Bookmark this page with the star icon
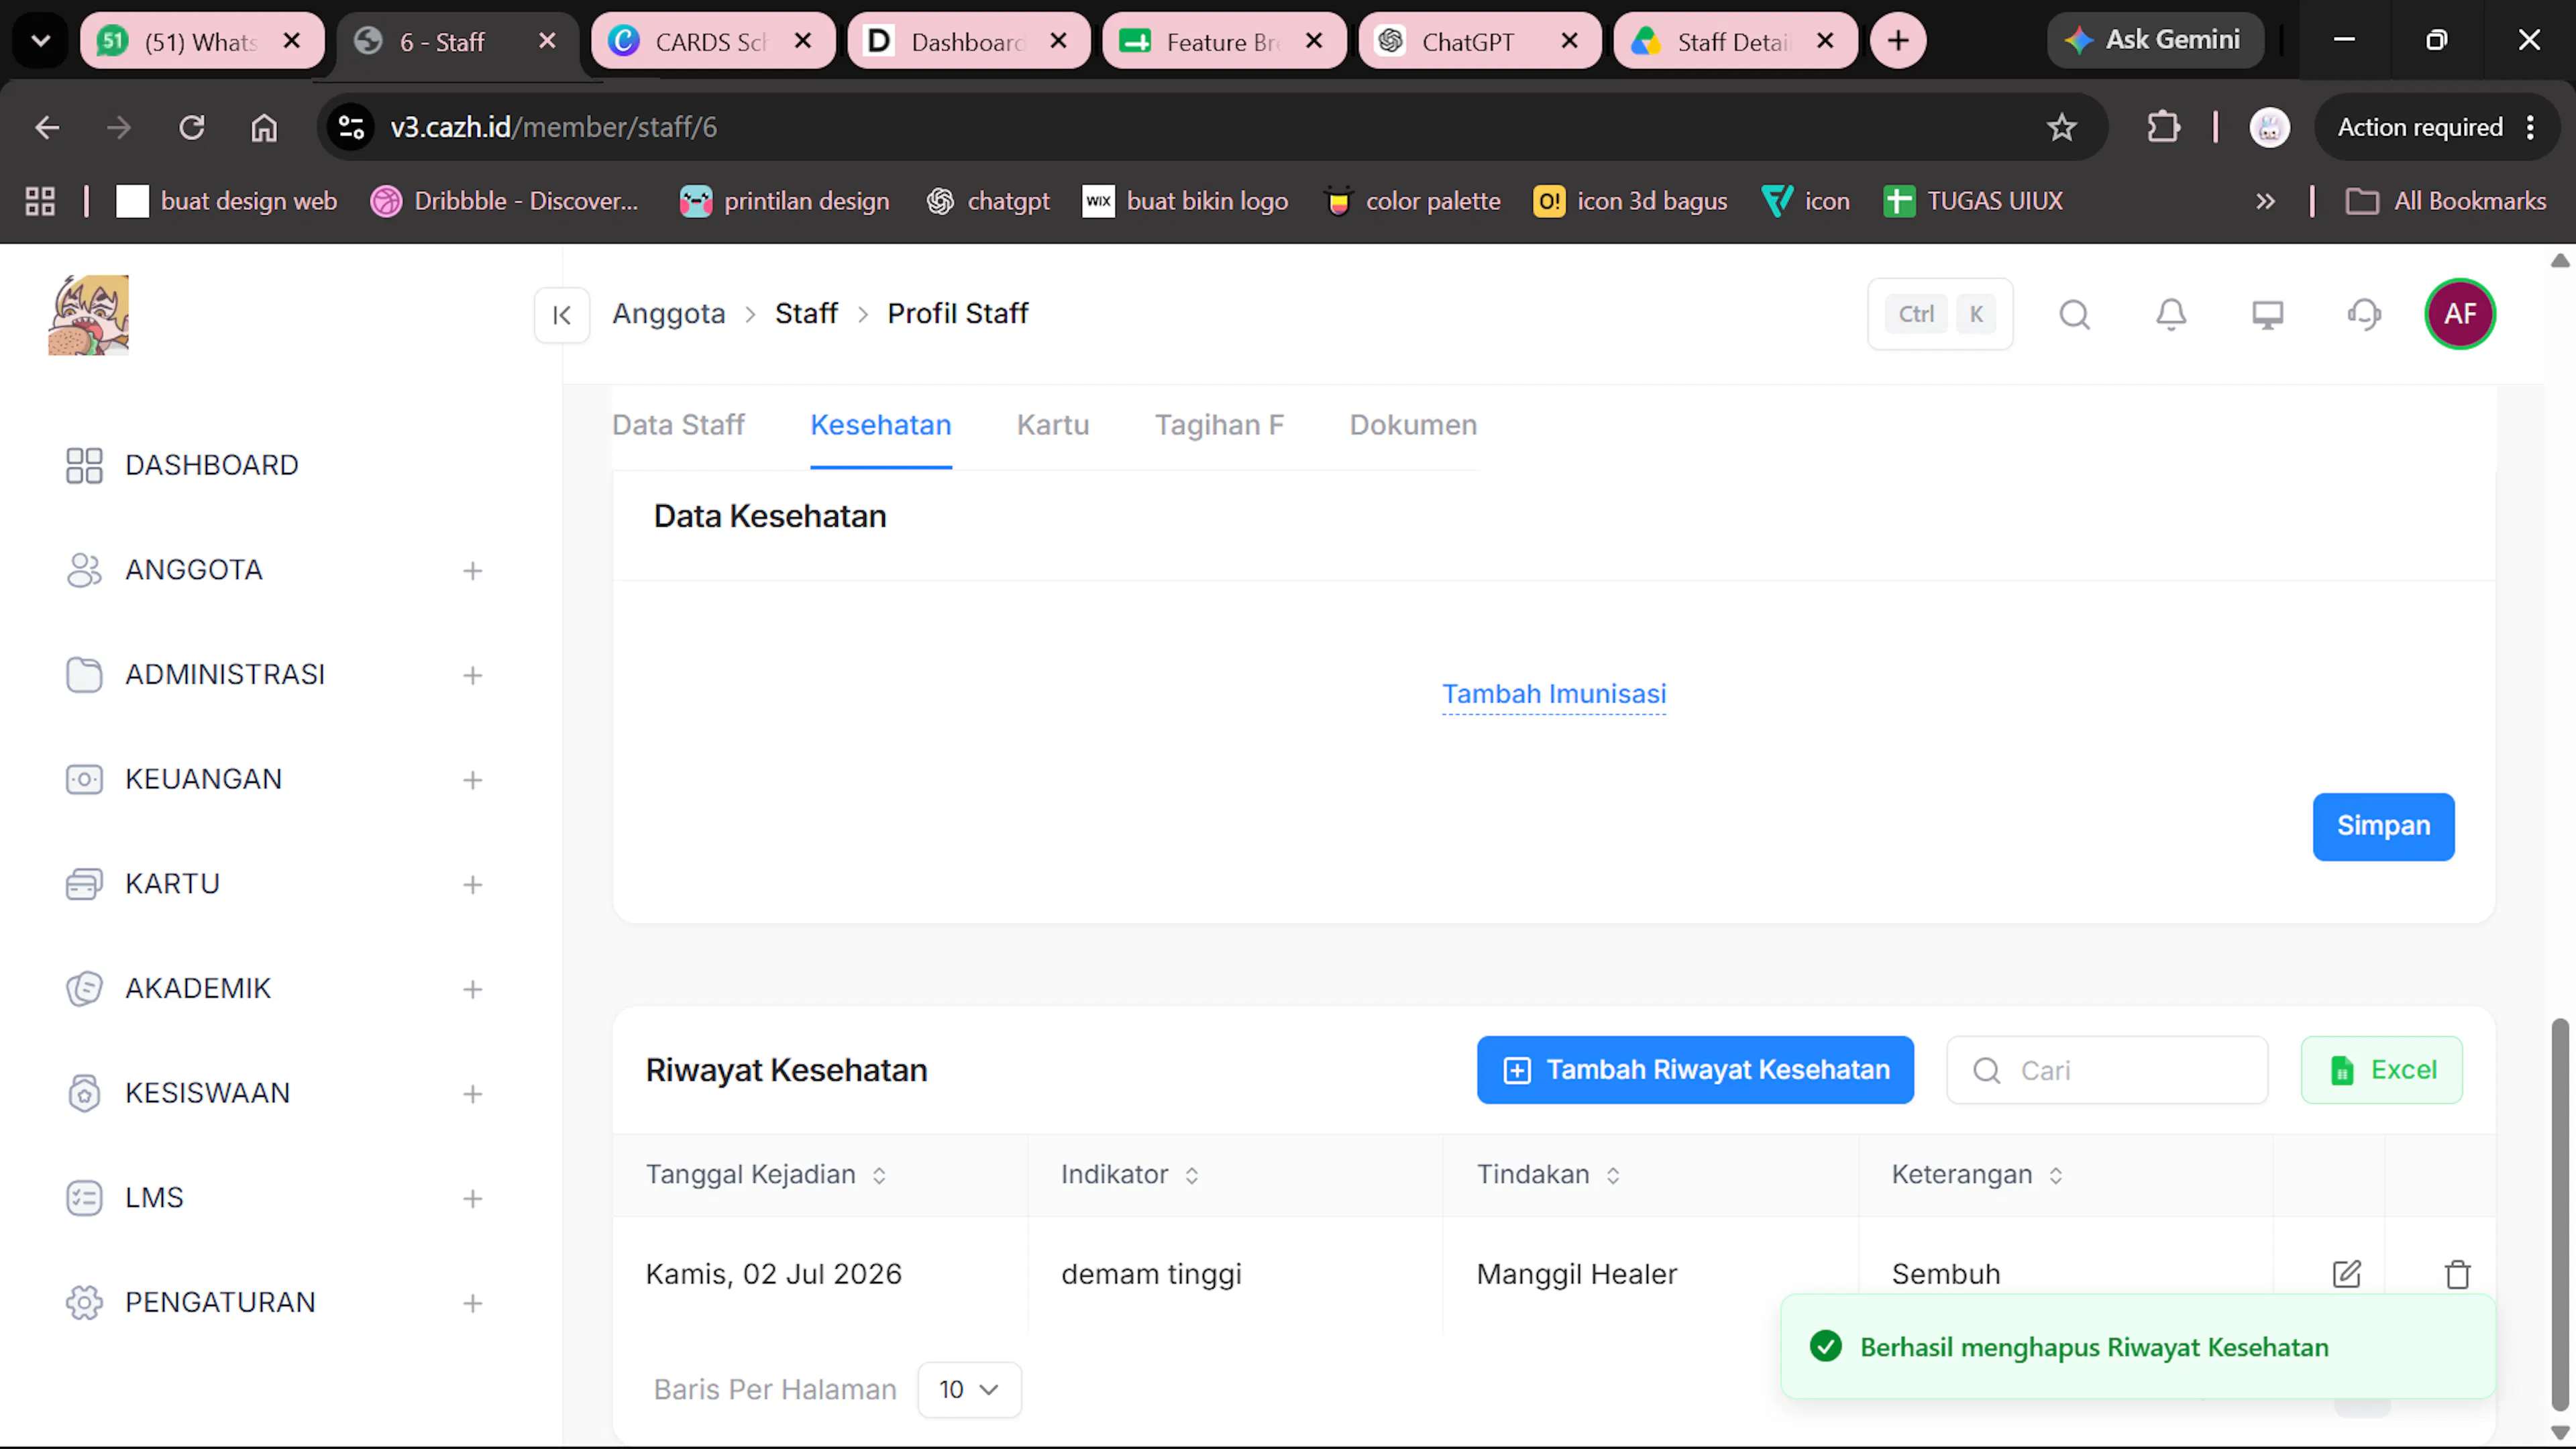Screen dimensions: 2576x1449 pos(2061,127)
